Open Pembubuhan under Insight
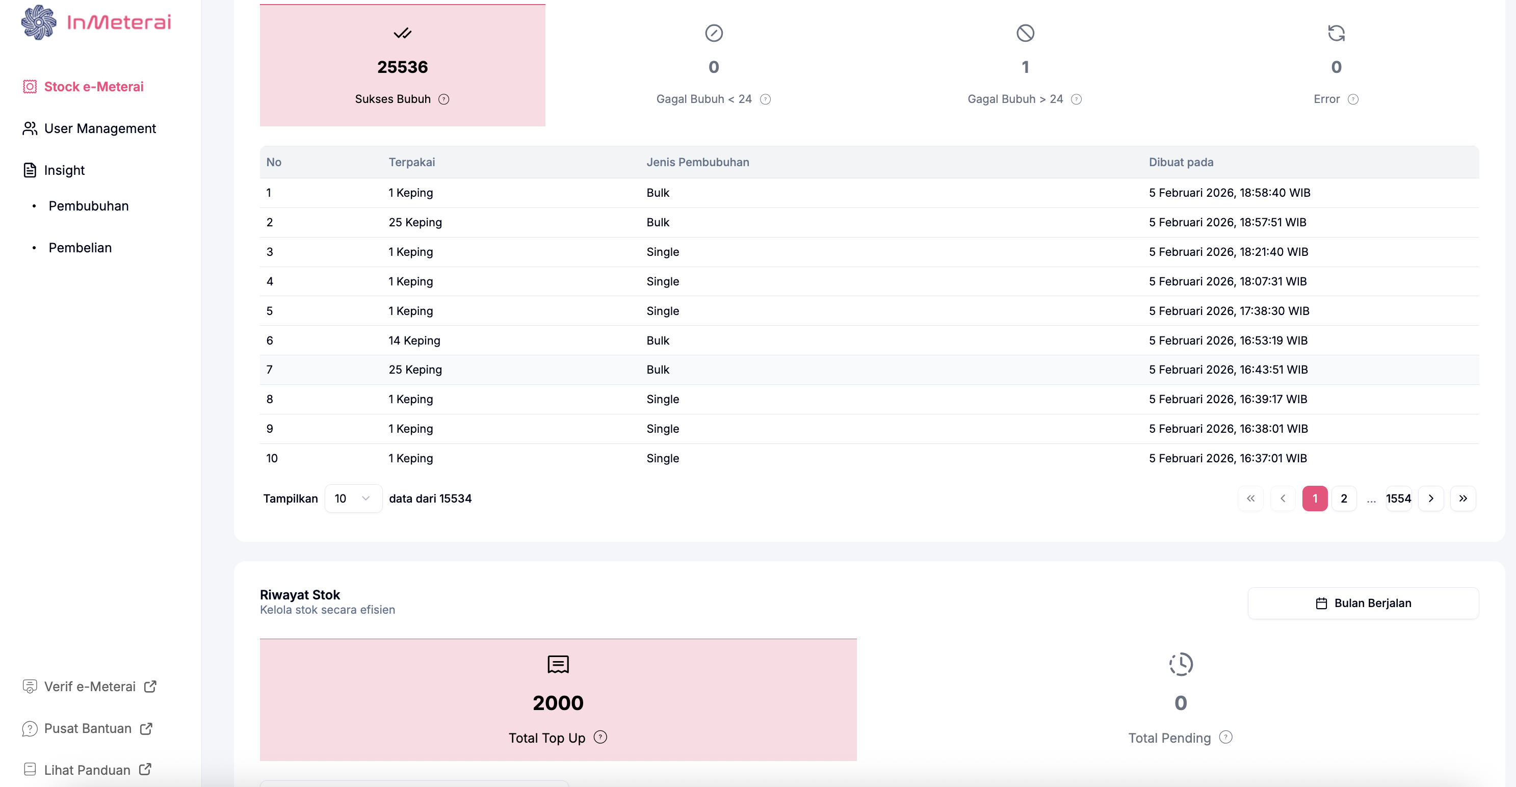The image size is (1516, 787). click(88, 206)
